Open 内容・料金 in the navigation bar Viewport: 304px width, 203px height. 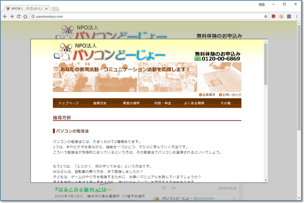point(162,103)
